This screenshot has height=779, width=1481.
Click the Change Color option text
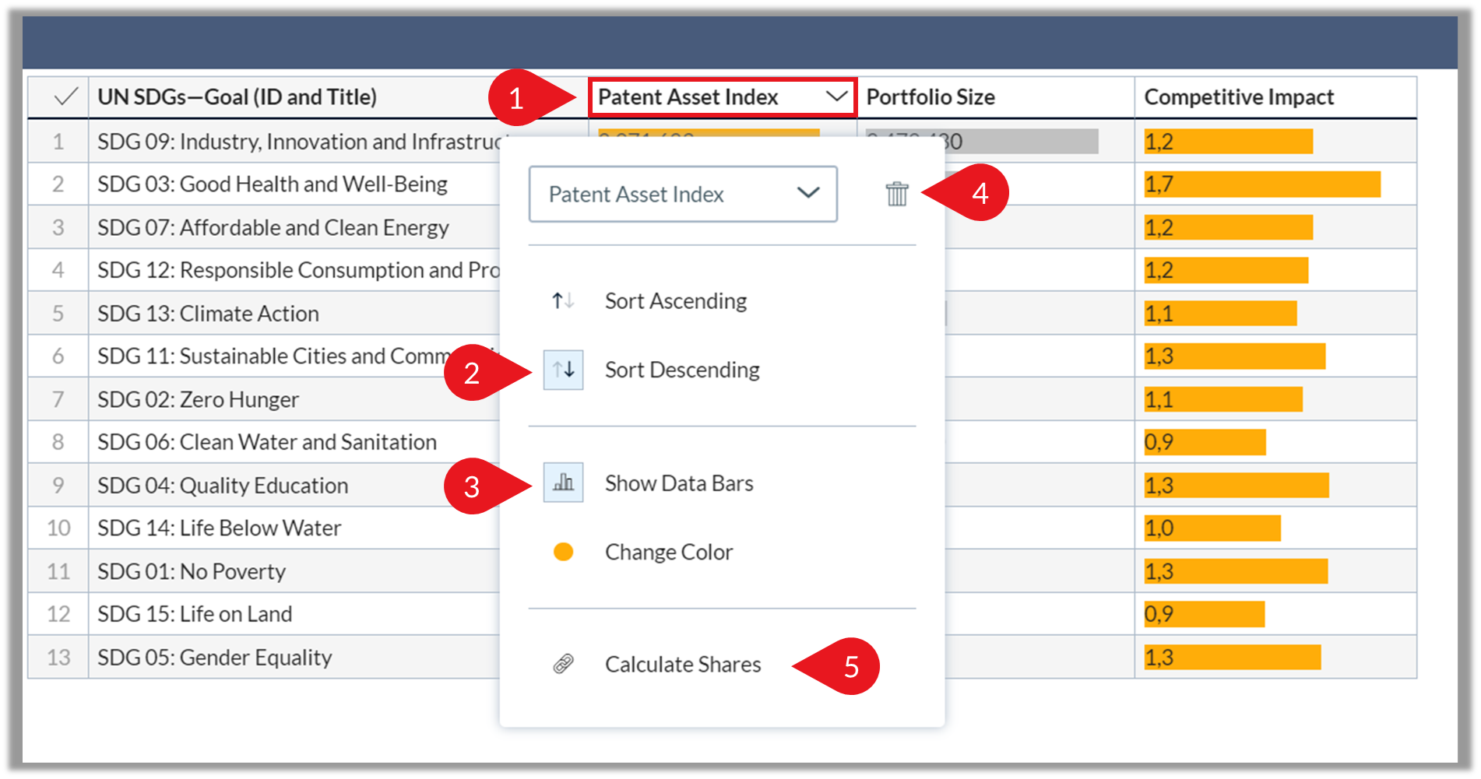click(x=669, y=553)
